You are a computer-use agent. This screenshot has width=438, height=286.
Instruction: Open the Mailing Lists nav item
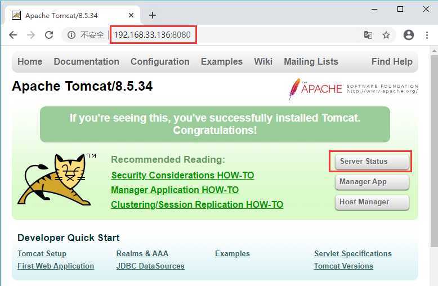click(311, 61)
